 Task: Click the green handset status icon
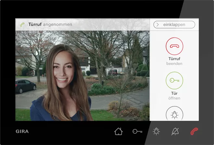[22, 25]
